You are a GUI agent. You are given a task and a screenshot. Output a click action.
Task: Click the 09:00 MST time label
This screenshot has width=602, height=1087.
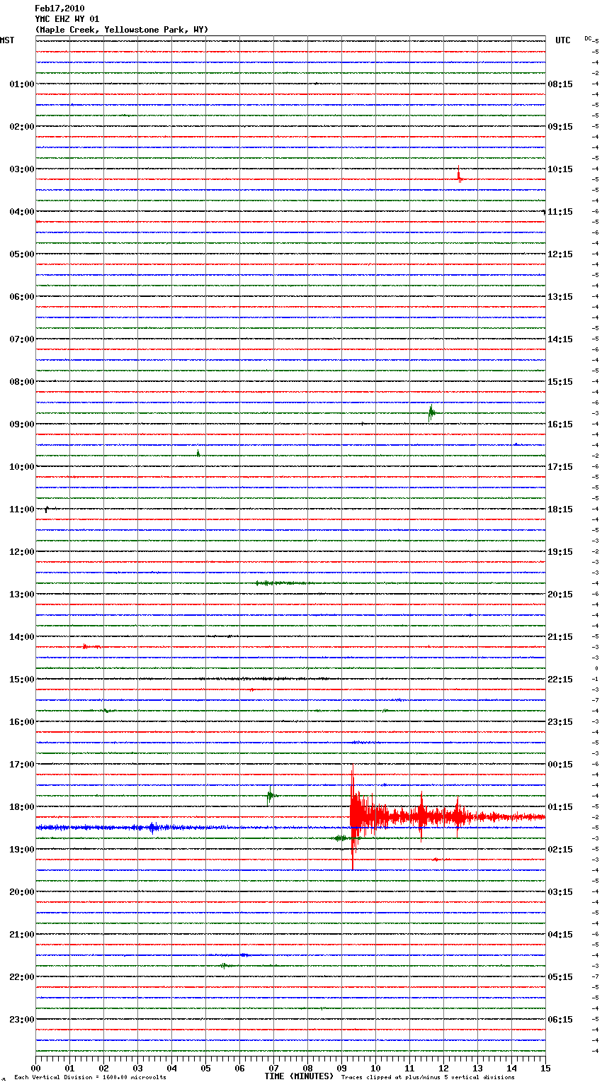pos(22,424)
